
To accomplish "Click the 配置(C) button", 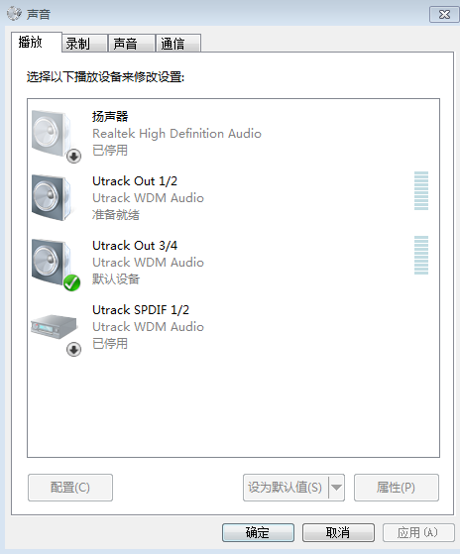I will click(70, 488).
